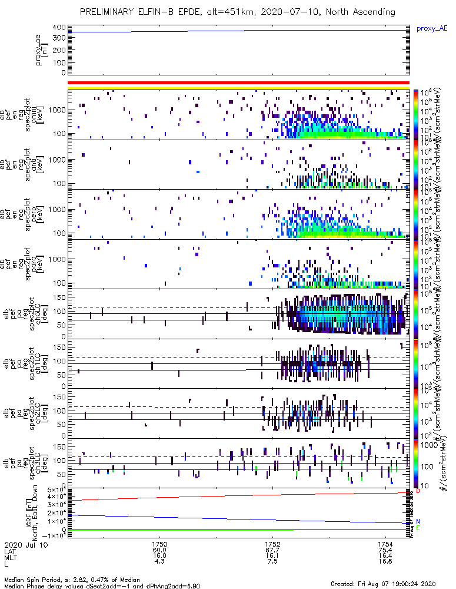456x589 pixels.
Task: Click the solid red status bar
Action: coord(238,83)
